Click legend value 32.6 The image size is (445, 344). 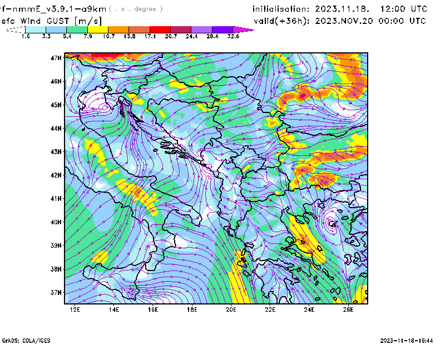click(233, 36)
